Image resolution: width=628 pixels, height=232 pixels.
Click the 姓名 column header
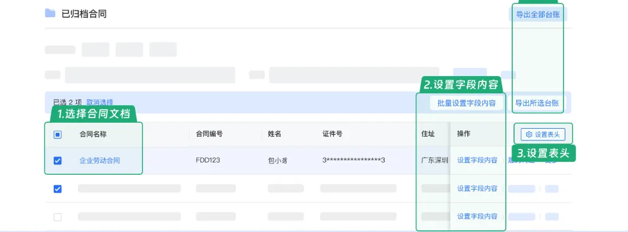coord(274,134)
